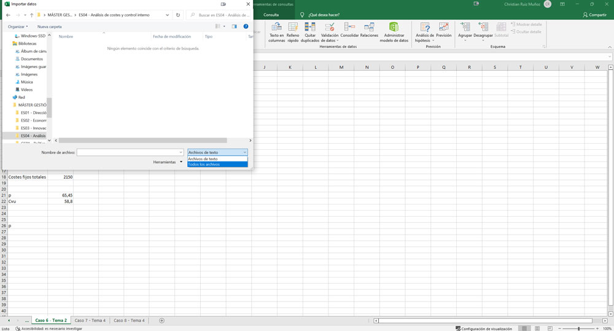Toggle the preview pane in the file dialog
614x331 pixels.
pyautogui.click(x=234, y=26)
